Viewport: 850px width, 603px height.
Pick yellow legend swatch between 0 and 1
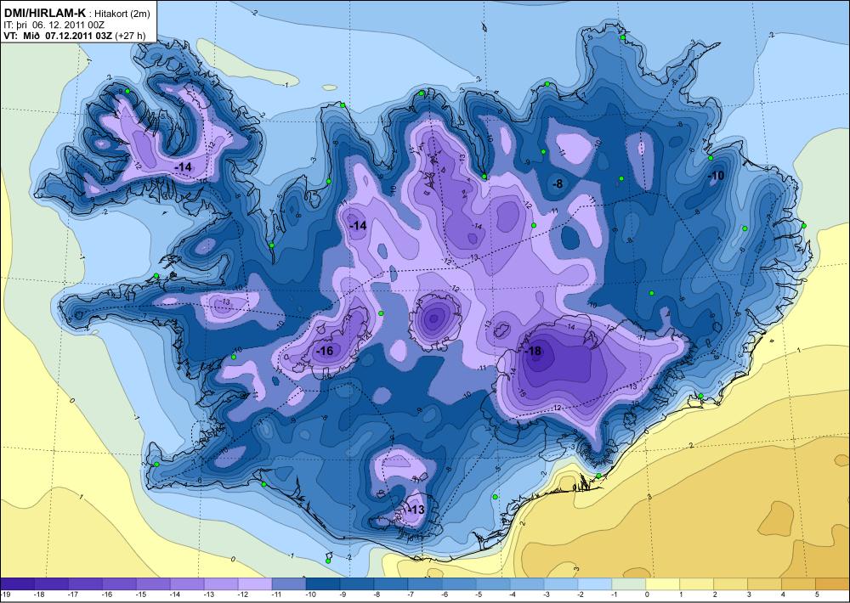(662, 584)
